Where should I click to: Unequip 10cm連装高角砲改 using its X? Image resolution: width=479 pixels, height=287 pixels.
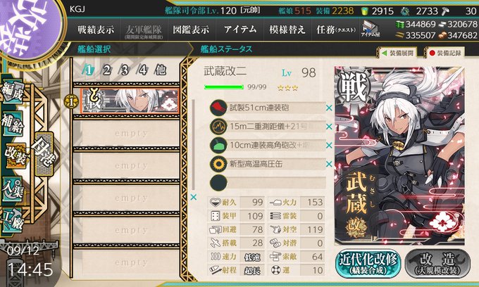click(329, 146)
